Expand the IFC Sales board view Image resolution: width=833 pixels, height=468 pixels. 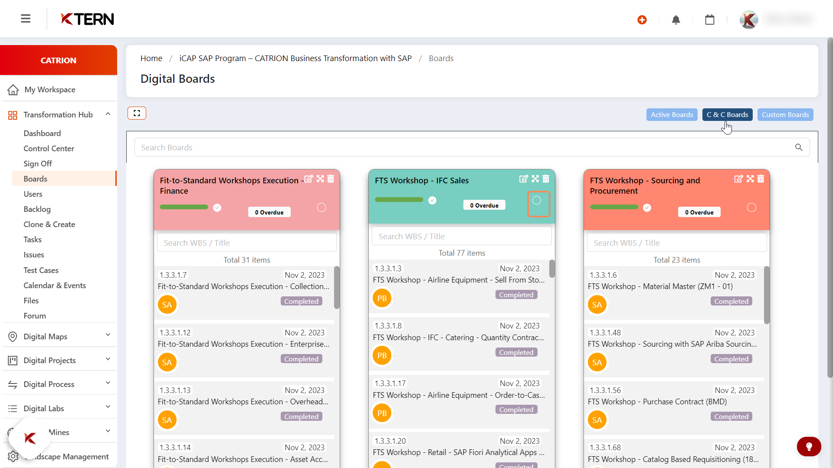point(535,179)
